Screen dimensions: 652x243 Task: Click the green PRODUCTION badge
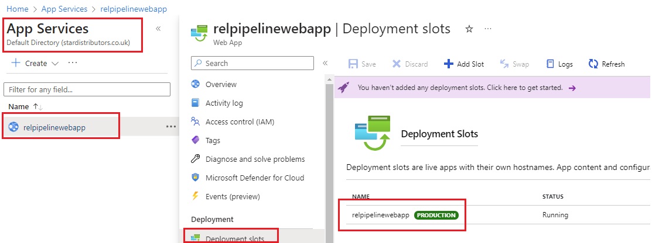point(436,215)
